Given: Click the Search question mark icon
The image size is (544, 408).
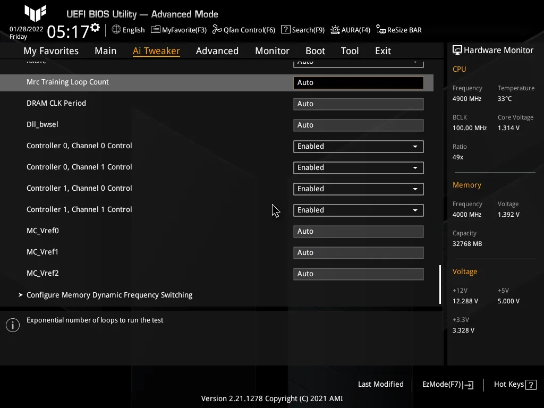Looking at the screenshot, I should 285,30.
